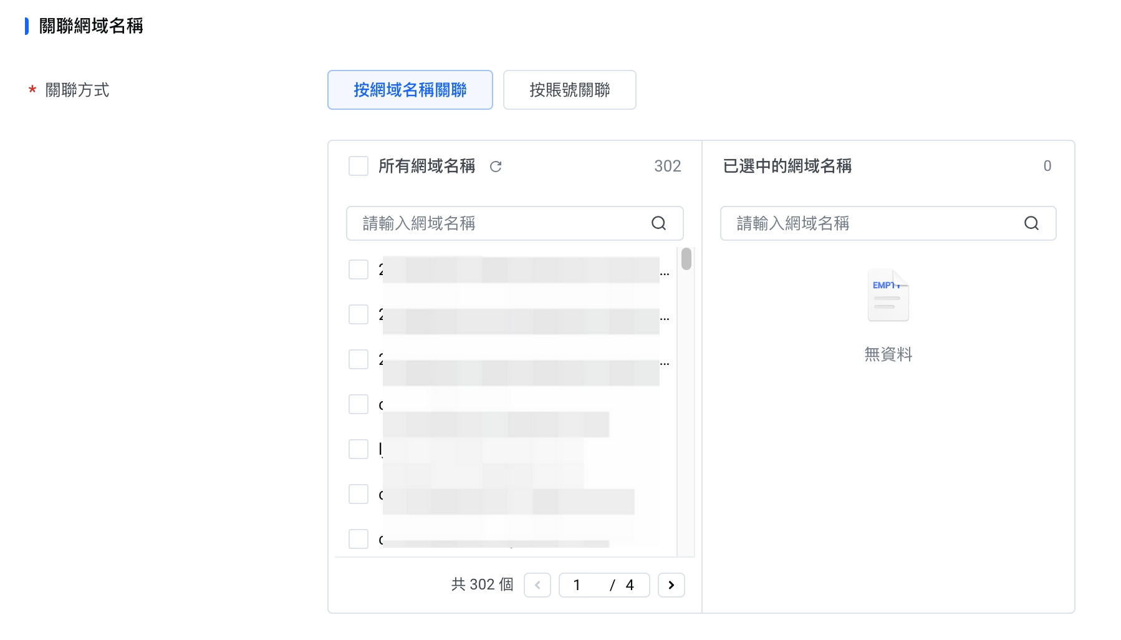This screenshot has height=640, width=1121.
Task: Go to next page of domain list
Action: 671,585
